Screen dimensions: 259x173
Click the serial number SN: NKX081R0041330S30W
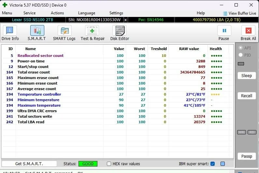pyautogui.click(x=94, y=20)
